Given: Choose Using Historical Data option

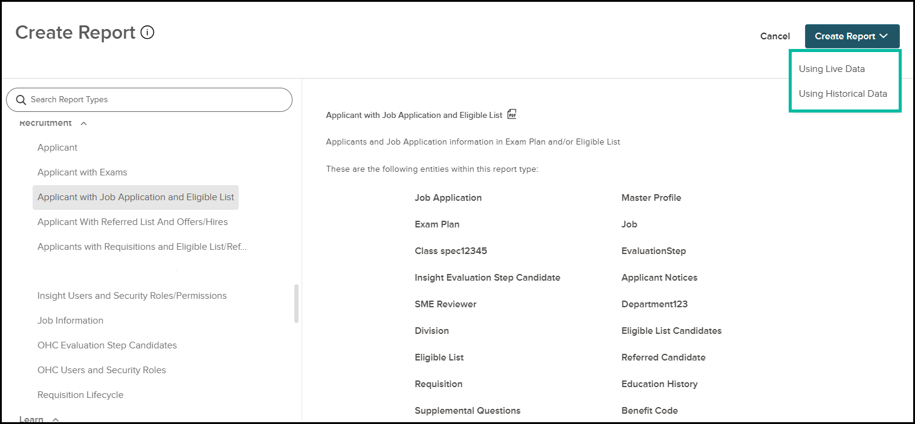Looking at the screenshot, I should click(843, 94).
